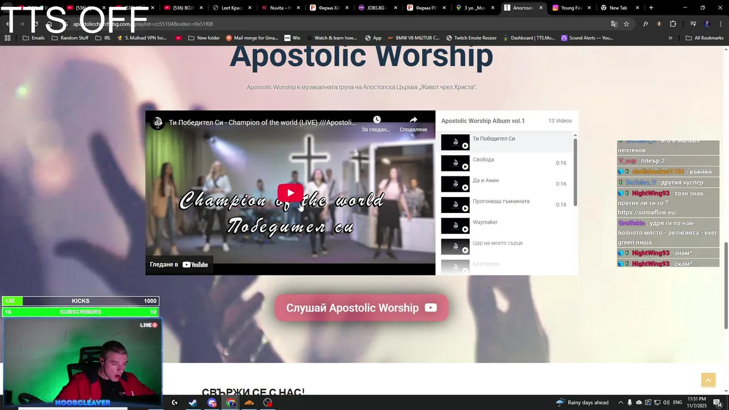Click the address bar URL
The height and width of the screenshot is (410, 729).
coord(142,24)
